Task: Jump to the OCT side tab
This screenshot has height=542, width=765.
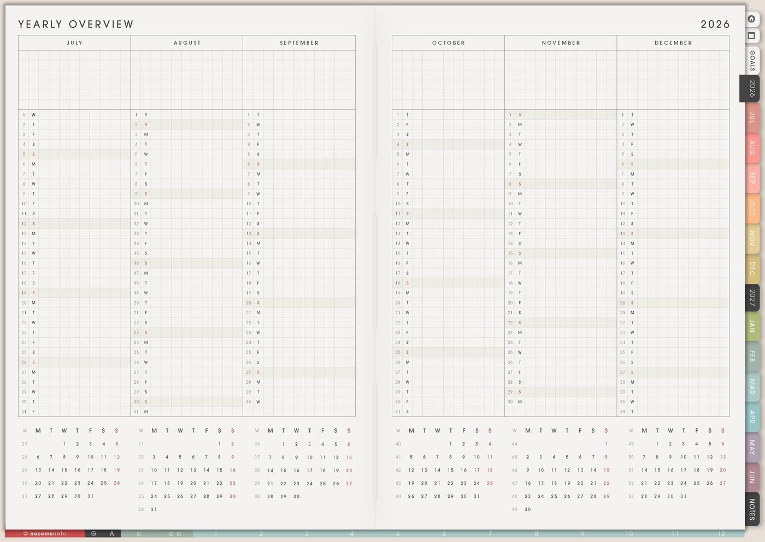Action: coord(752,209)
